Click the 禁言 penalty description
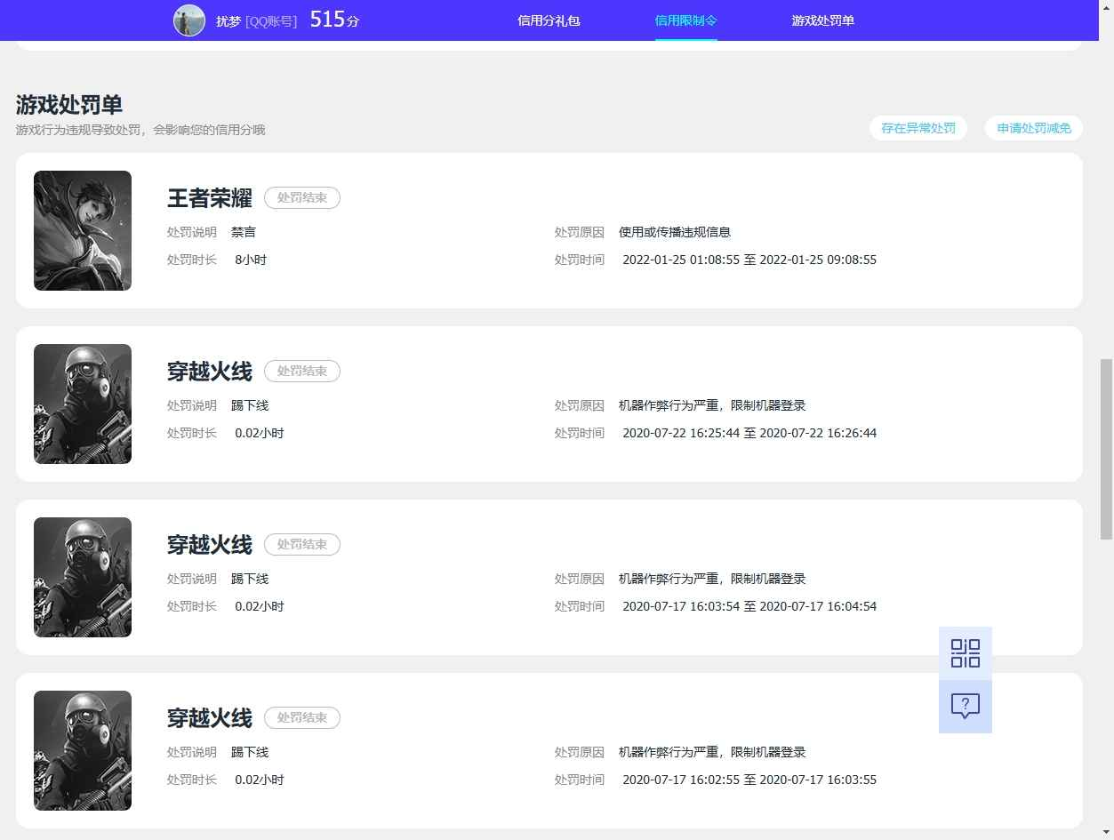The width and height of the screenshot is (1114, 840). click(244, 232)
